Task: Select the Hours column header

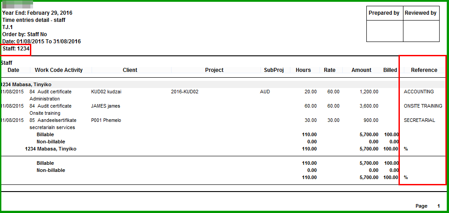Action: (303, 70)
